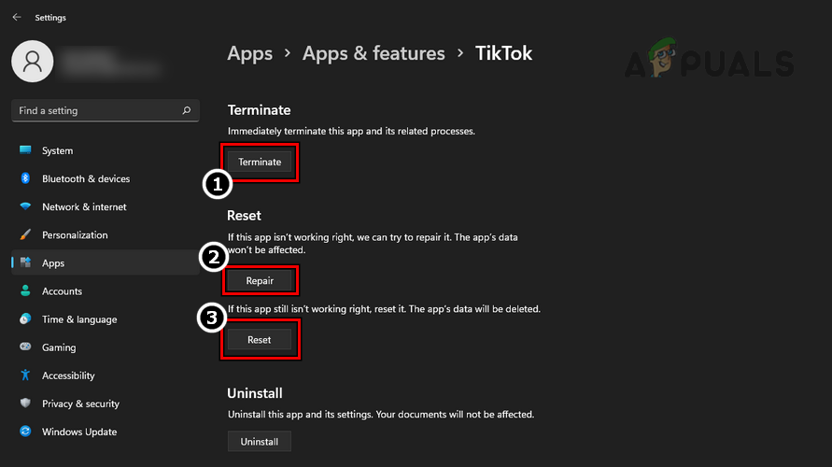Viewport: 832px width, 467px height.
Task: Click the Gaming controller icon
Action: (25, 347)
